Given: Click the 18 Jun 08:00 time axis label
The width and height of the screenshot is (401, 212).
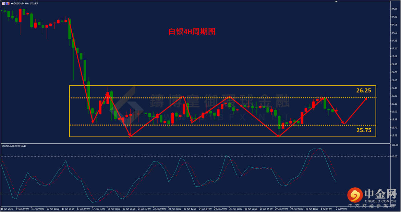Looking at the screenshot, I should point(114,209).
